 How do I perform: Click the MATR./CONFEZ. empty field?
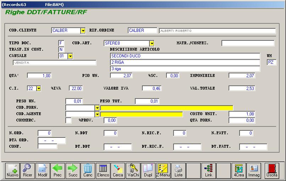[248, 43]
